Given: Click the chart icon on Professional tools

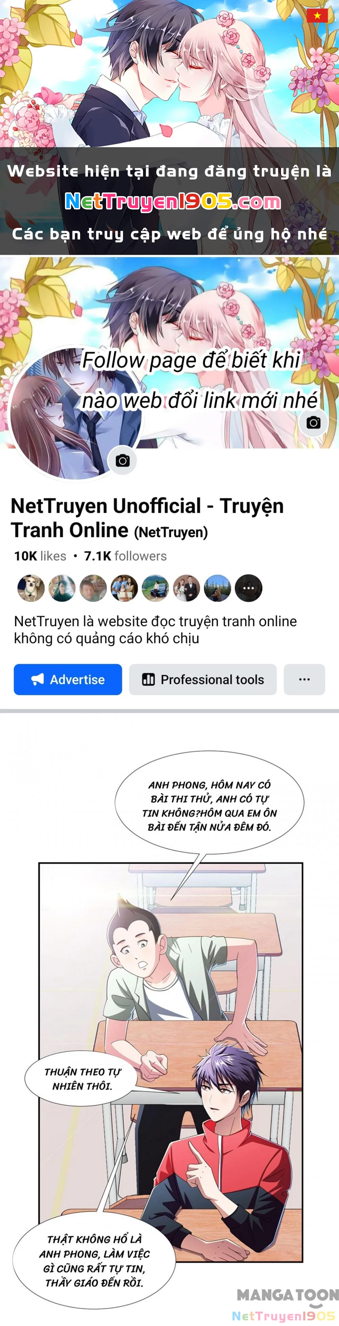Looking at the screenshot, I should pos(148,679).
